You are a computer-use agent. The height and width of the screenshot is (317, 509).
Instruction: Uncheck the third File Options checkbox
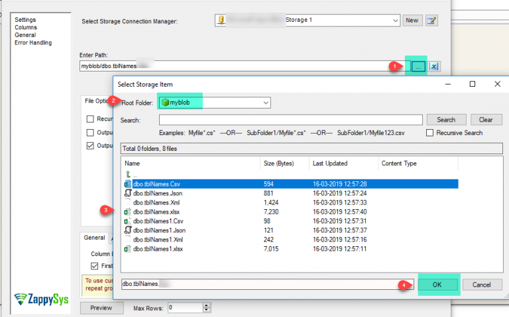89,146
